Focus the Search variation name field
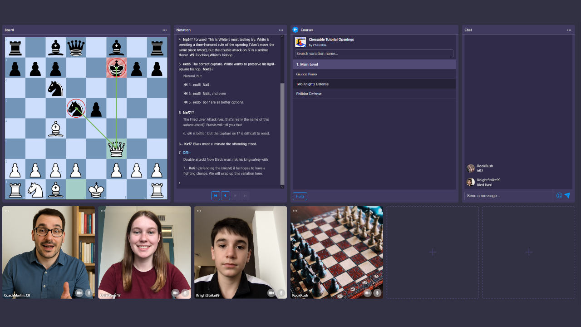Screen dimensions: 581x327 pyautogui.click(x=374, y=54)
